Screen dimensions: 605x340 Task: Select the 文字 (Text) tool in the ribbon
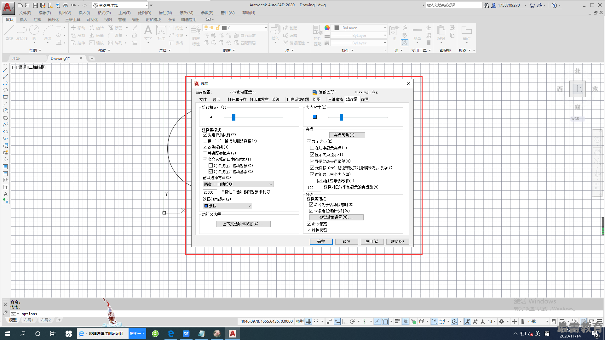click(148, 33)
